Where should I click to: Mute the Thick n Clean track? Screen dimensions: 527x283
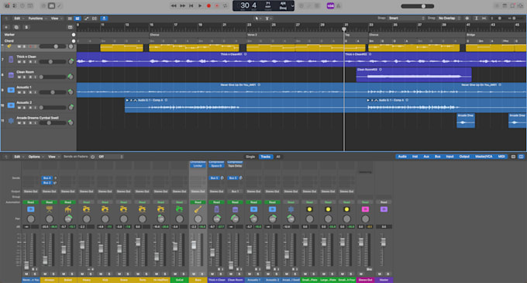[19, 62]
